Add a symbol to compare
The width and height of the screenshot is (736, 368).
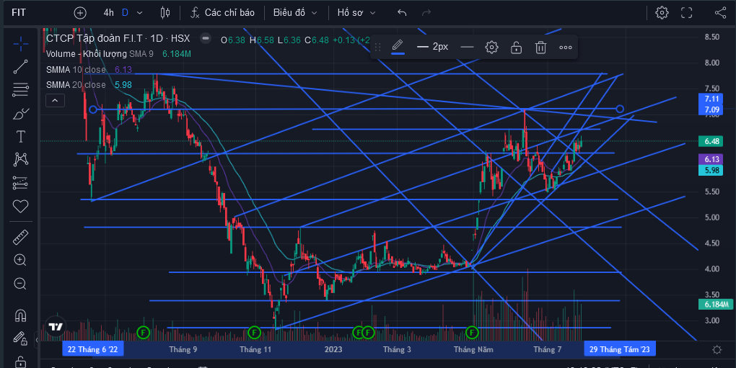[80, 13]
